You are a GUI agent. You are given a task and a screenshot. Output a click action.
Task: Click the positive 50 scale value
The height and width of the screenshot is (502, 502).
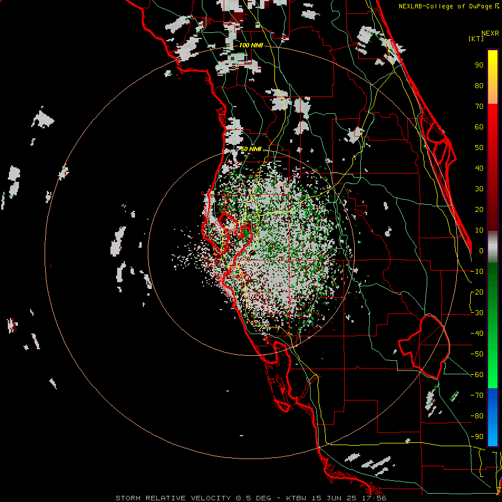(x=479, y=148)
